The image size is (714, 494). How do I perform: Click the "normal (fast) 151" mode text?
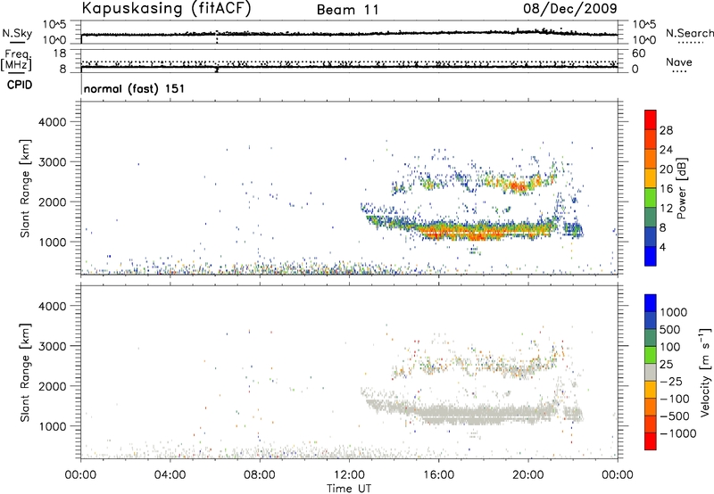point(135,88)
